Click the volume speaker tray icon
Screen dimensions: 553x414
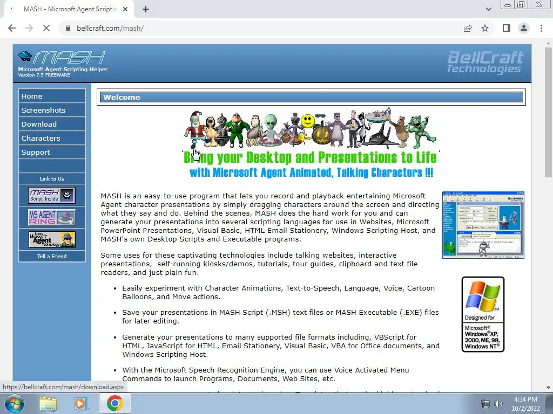pos(498,404)
